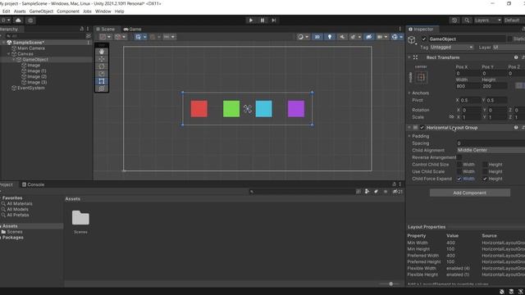
Task: Collapse the GameObject tree node
Action: click(x=14, y=60)
